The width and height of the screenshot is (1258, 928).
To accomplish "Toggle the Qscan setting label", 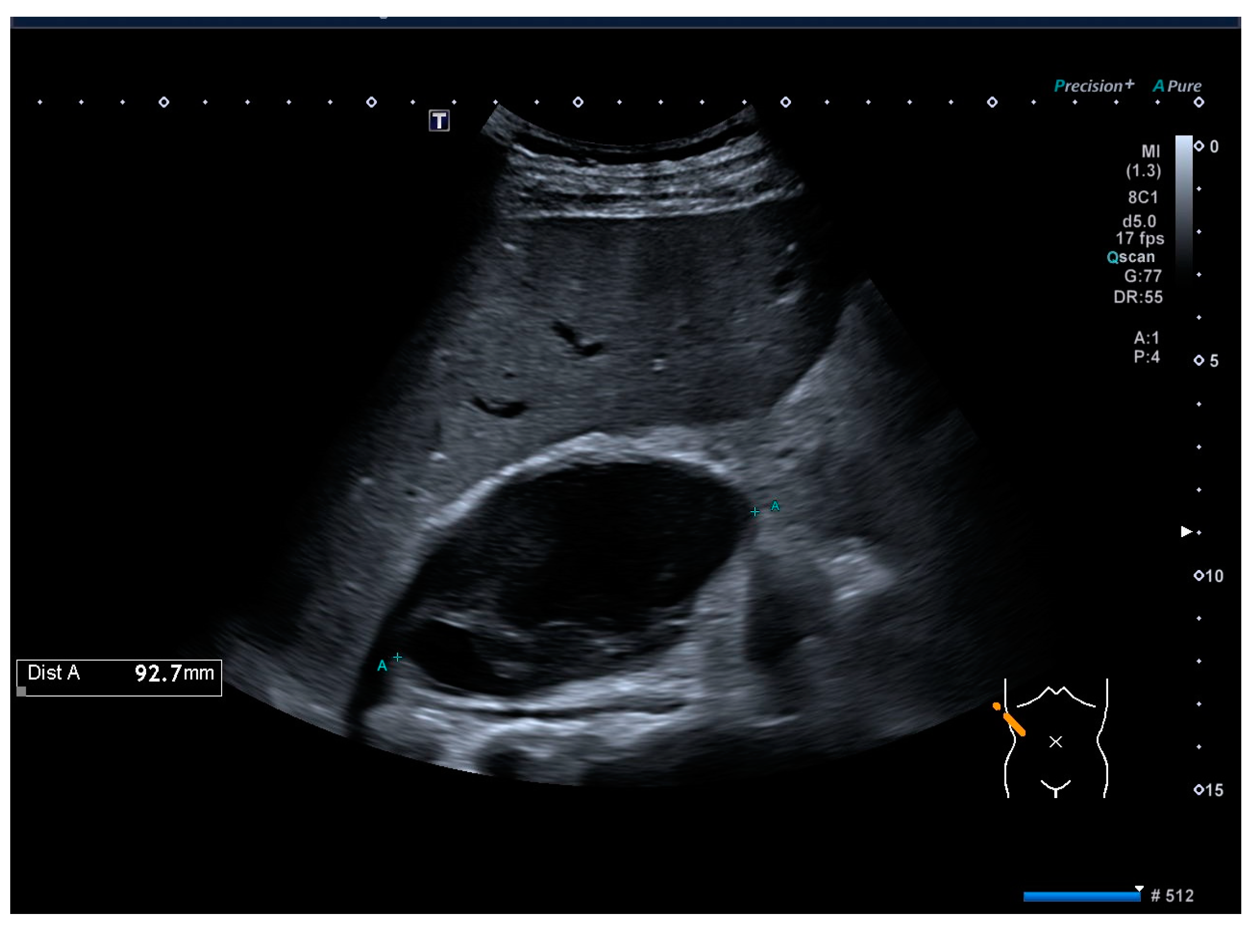I will [x=1131, y=257].
